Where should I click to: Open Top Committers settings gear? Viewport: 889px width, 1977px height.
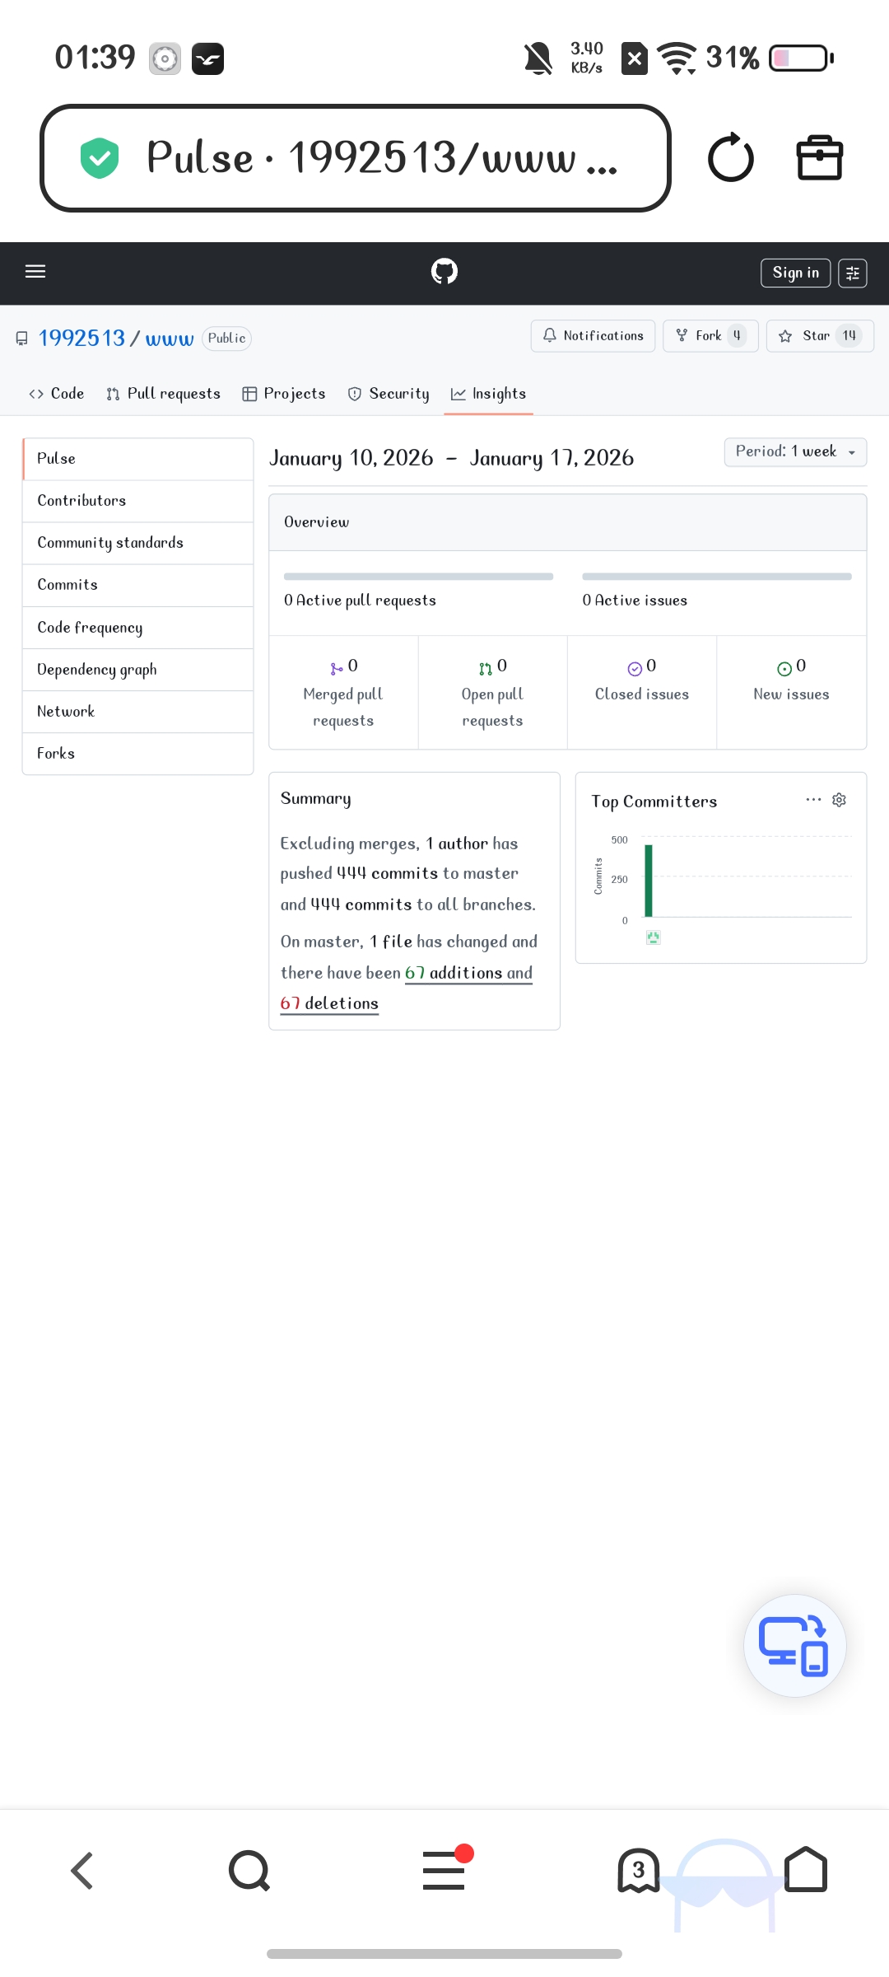click(839, 800)
